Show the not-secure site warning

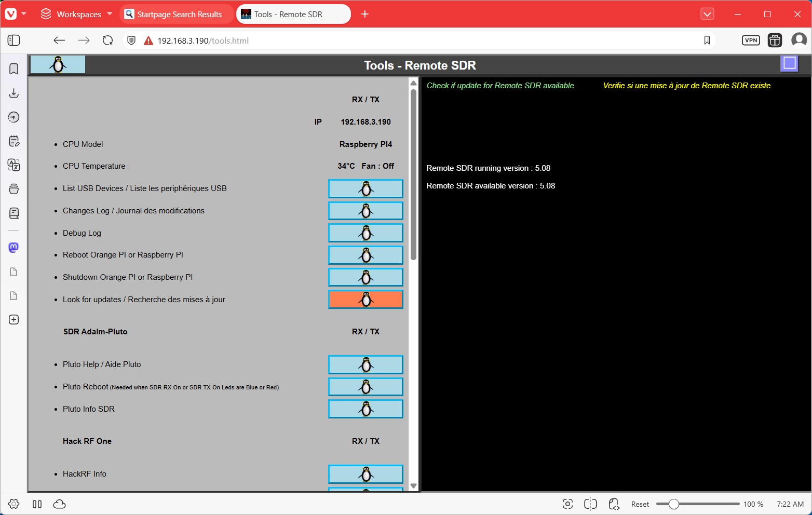pyautogui.click(x=148, y=40)
